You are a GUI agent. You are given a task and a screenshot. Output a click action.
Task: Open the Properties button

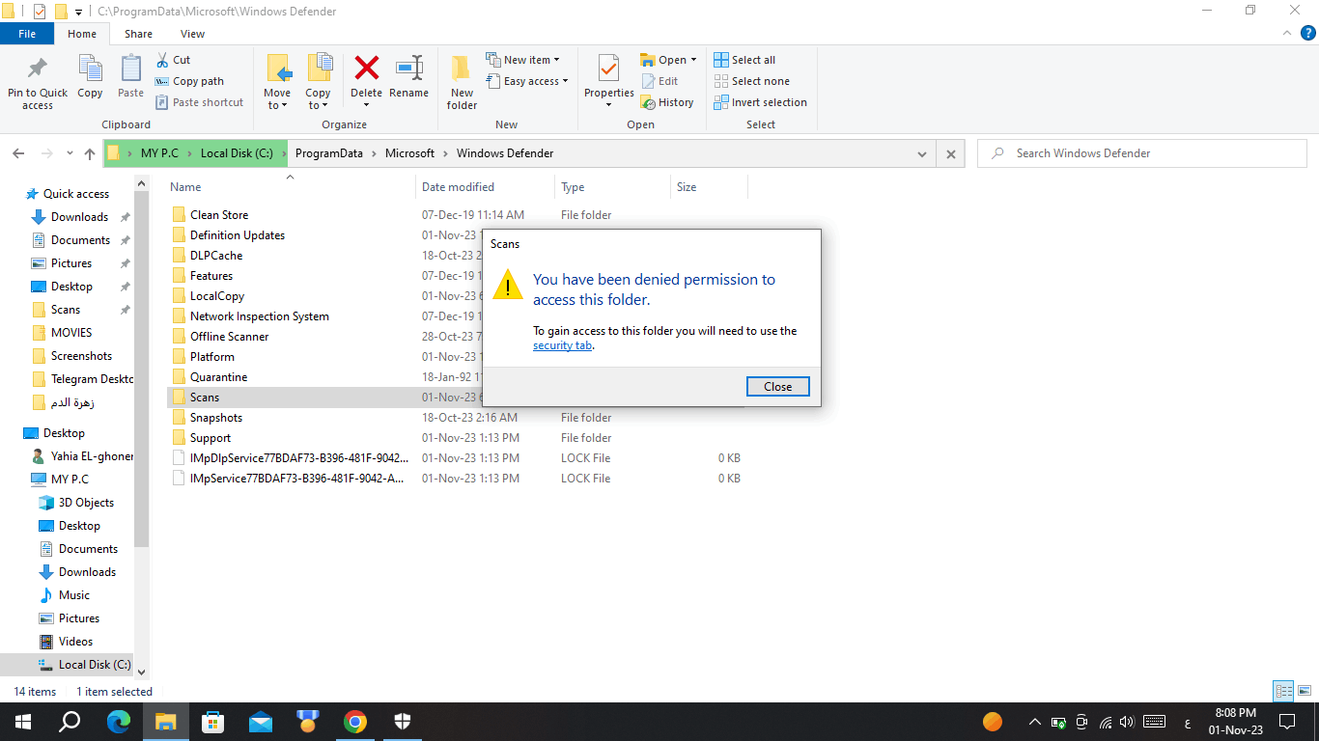609,82
